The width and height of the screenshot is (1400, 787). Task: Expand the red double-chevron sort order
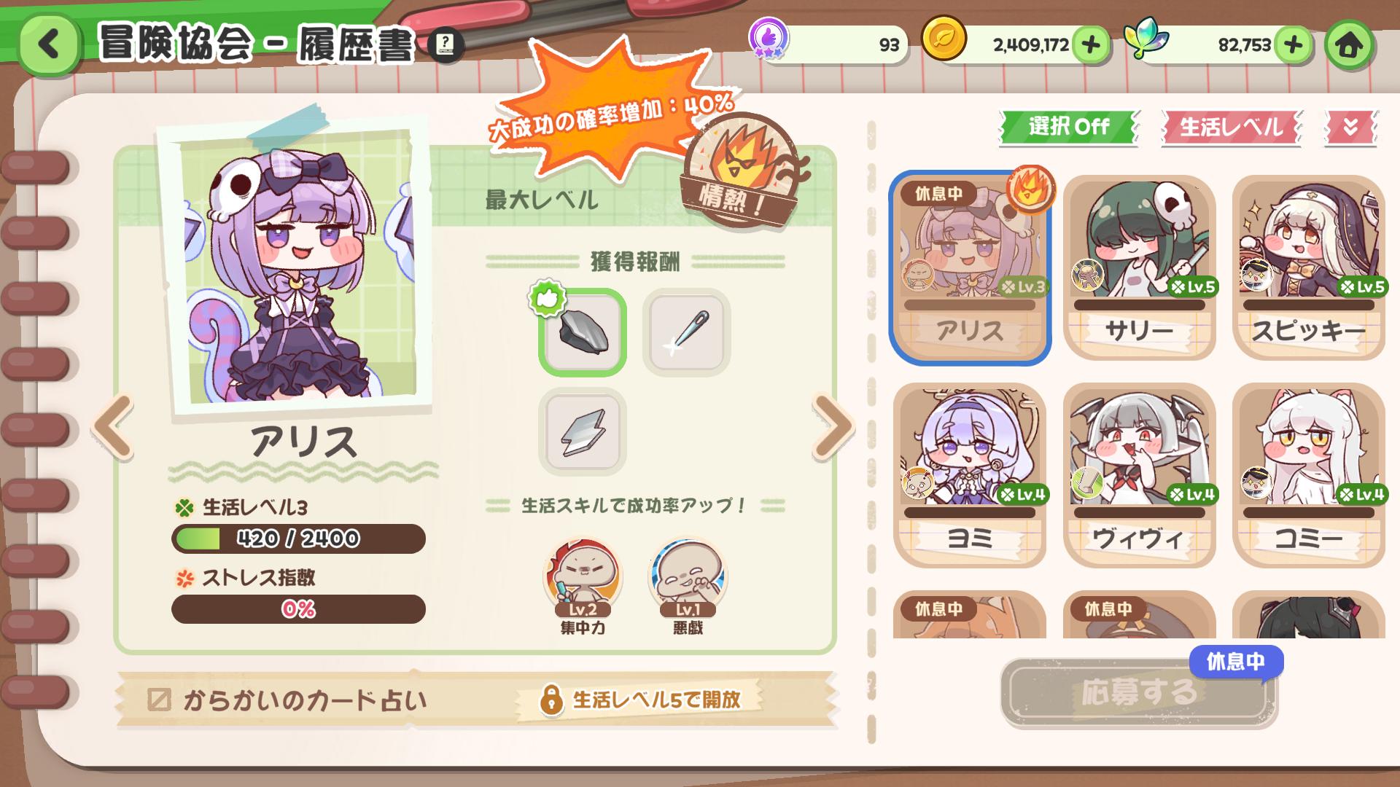[x=1350, y=128]
